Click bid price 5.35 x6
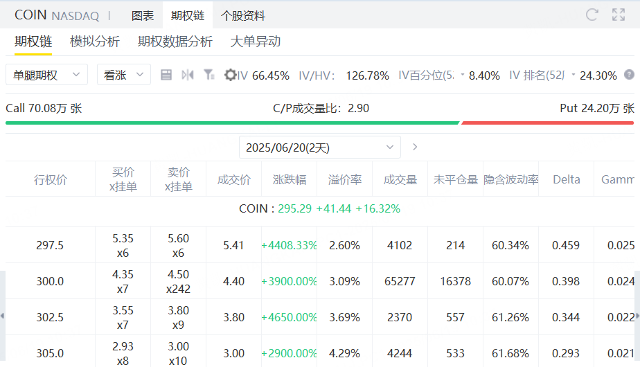 click(123, 245)
